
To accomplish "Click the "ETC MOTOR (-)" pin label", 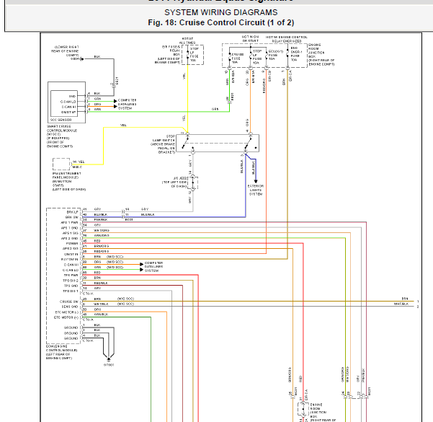I will pos(66,312).
